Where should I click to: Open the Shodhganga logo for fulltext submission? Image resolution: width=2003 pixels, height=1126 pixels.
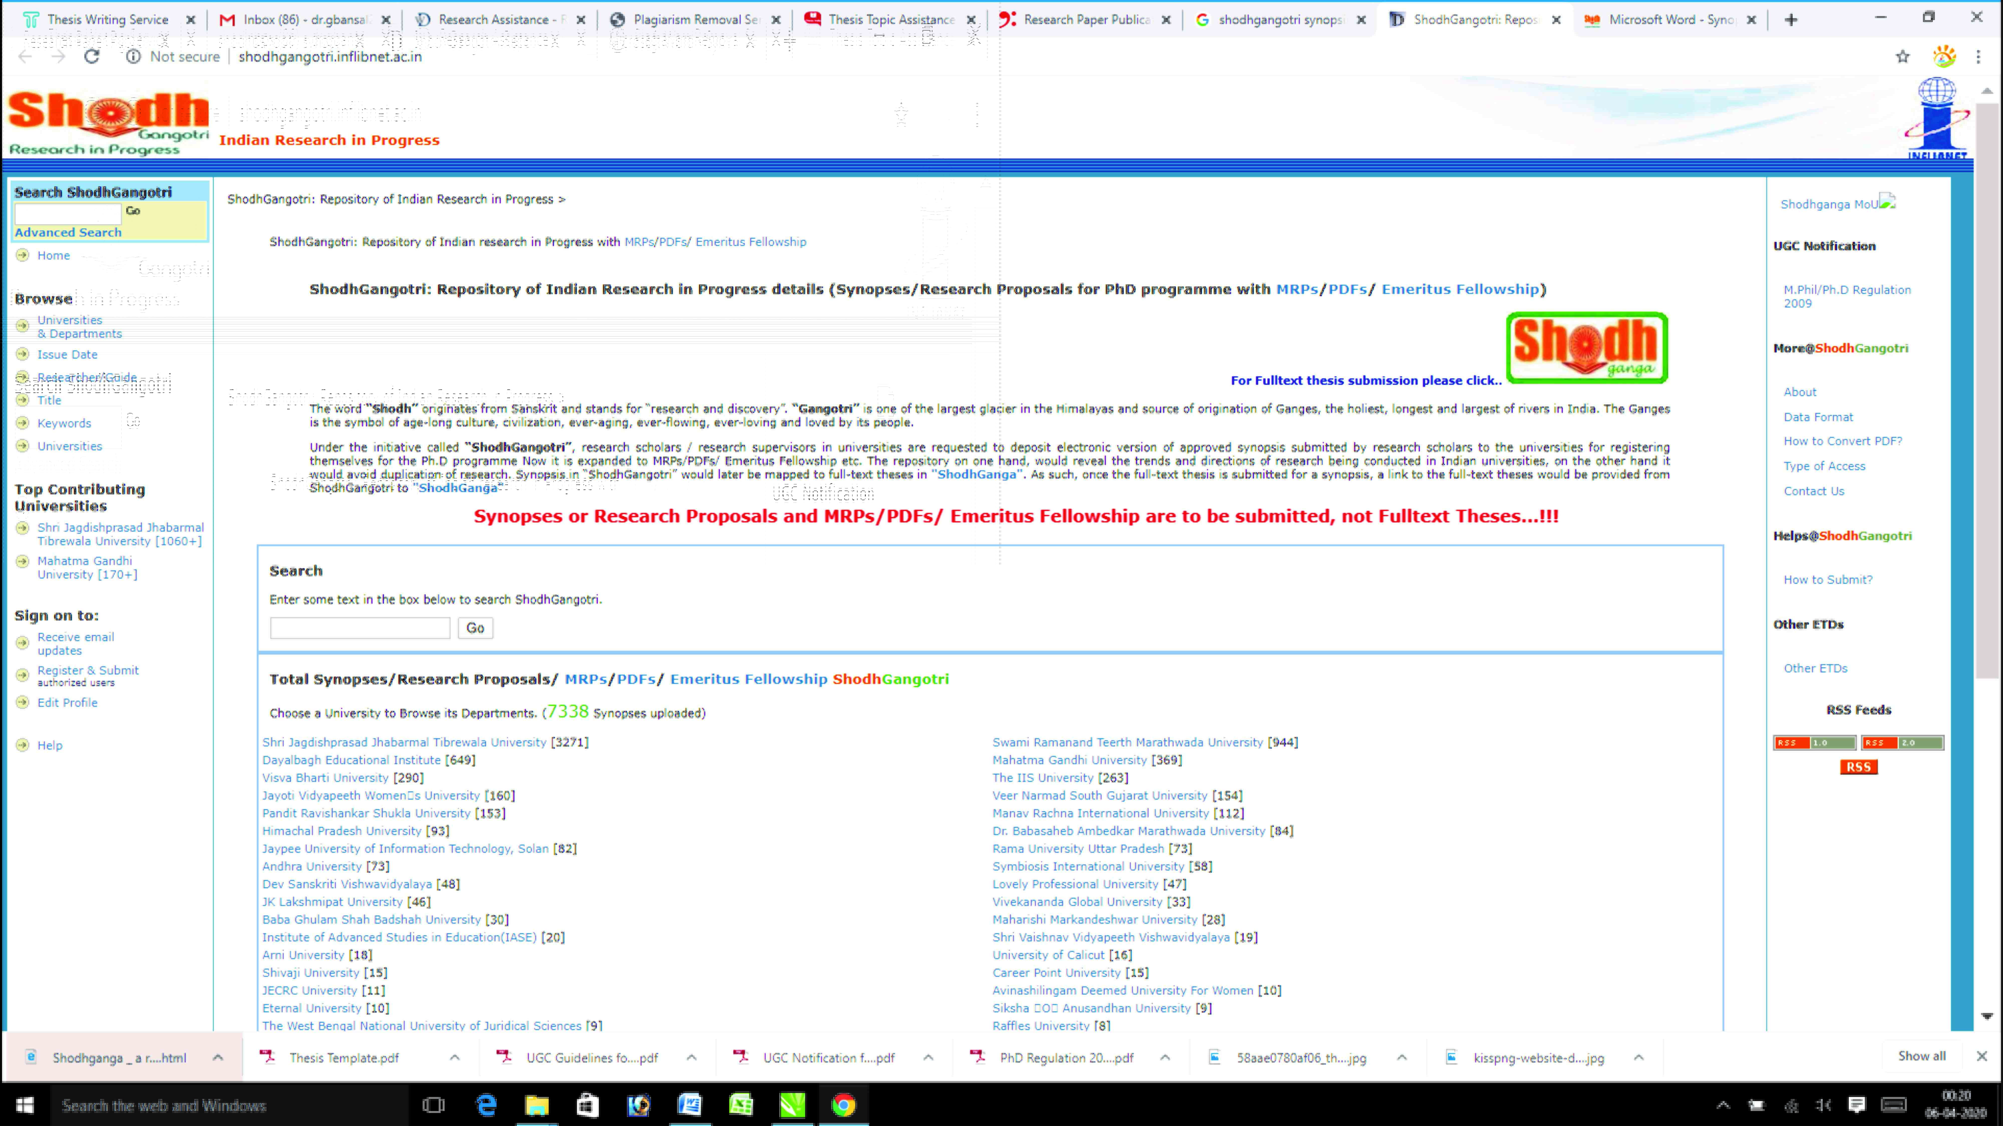(x=1586, y=347)
